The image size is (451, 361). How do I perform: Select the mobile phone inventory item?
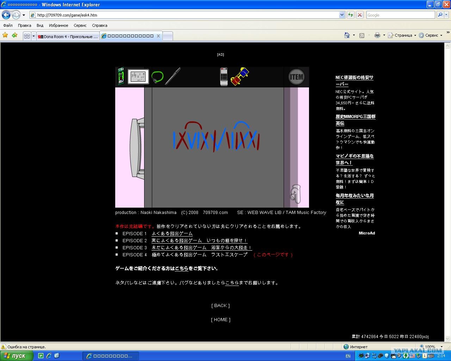[x=224, y=77]
